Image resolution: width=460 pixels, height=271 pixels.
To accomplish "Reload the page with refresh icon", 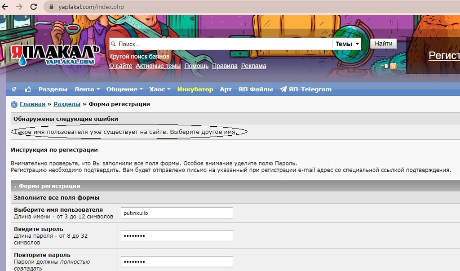I will (x=33, y=6).
